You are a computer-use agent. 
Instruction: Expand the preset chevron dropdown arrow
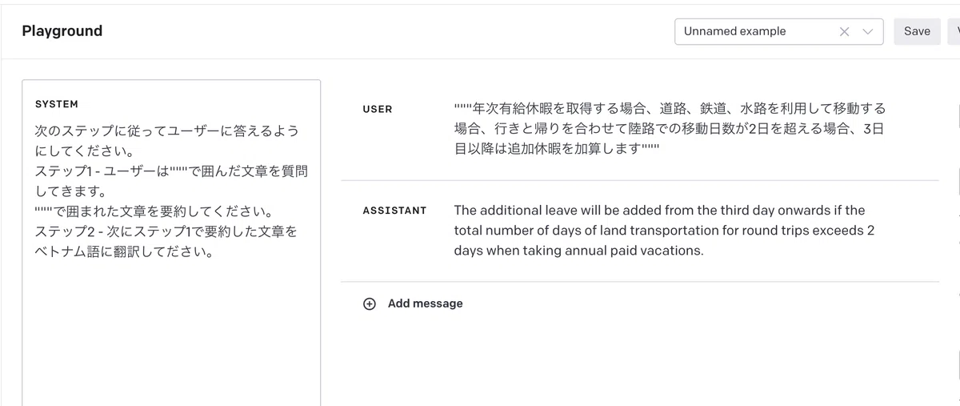[868, 31]
